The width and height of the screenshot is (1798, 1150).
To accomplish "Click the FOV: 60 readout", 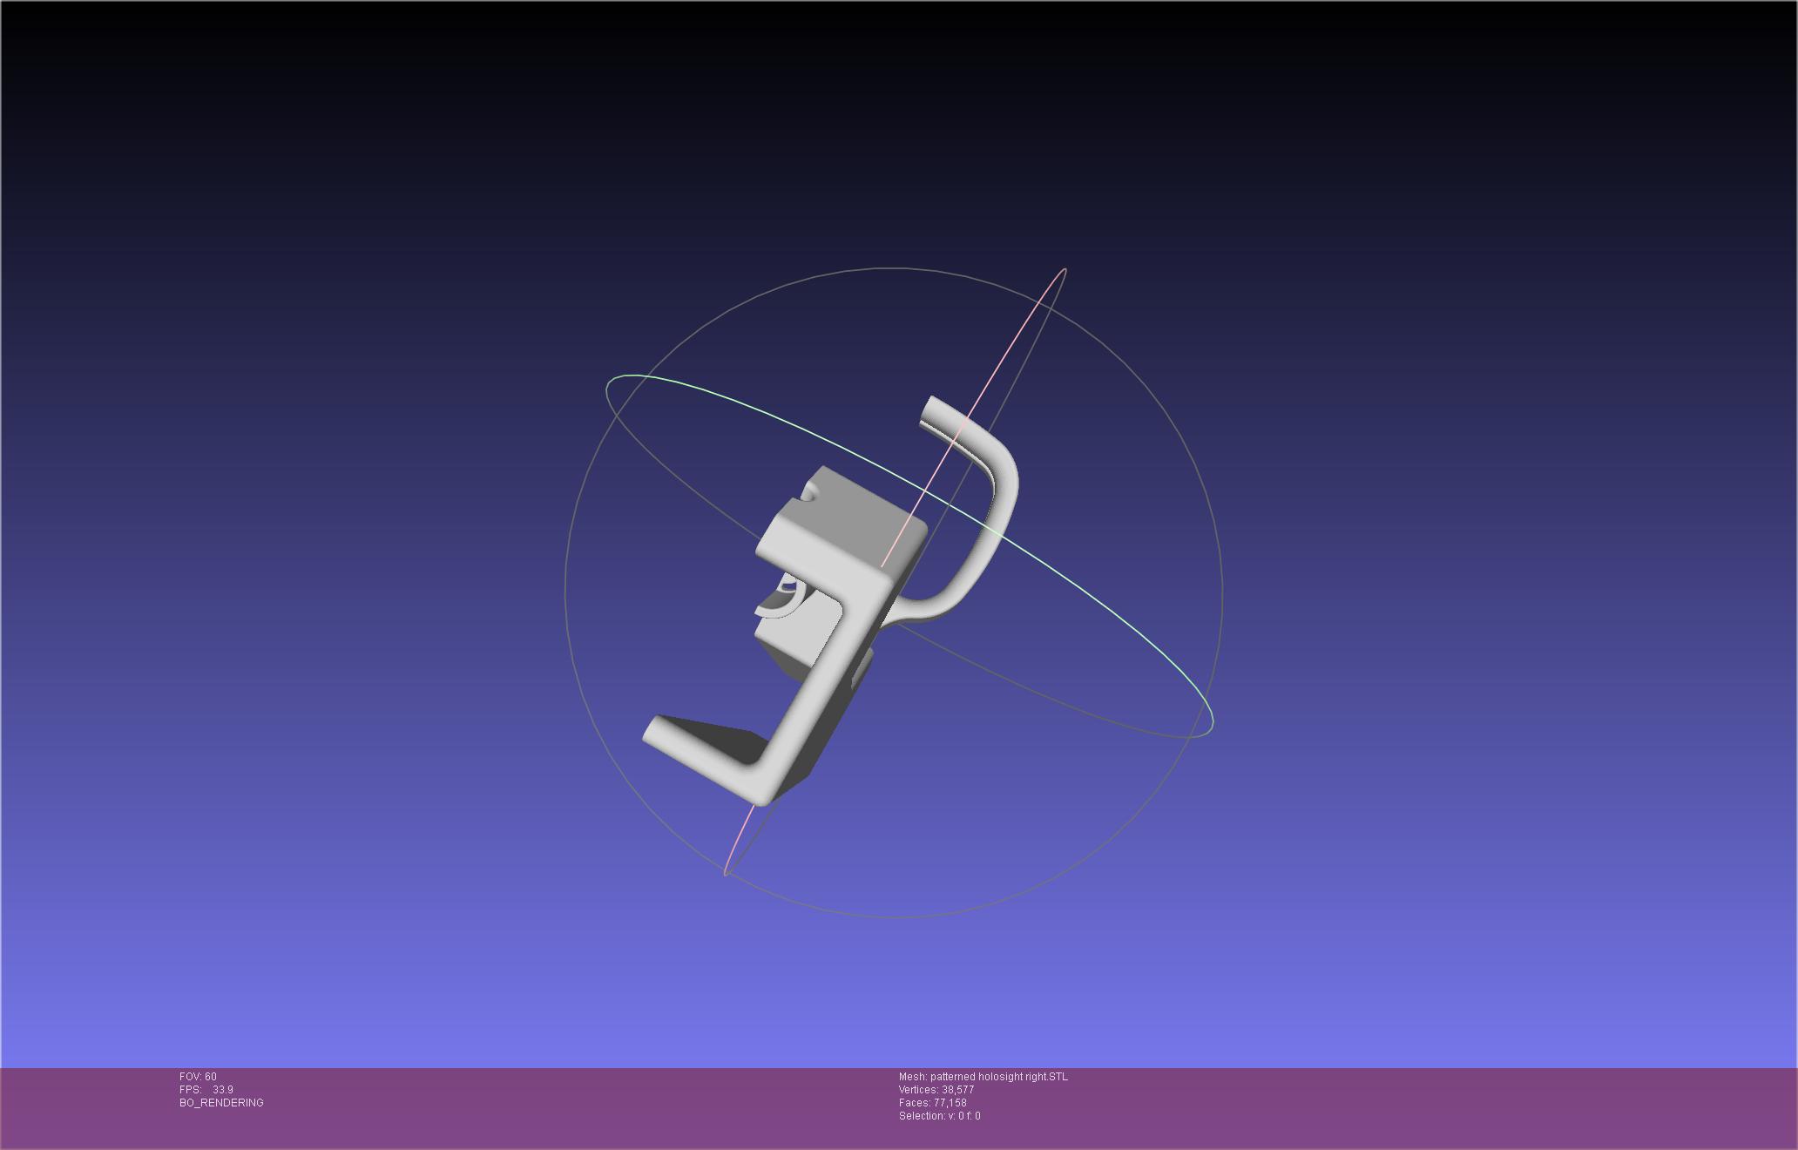I will (x=198, y=1077).
